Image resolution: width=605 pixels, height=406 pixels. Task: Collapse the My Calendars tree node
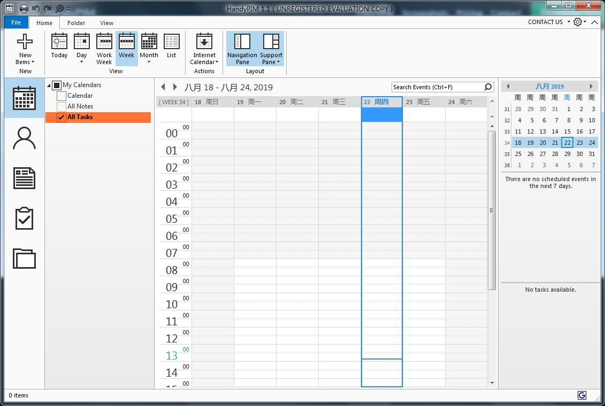[x=49, y=85]
